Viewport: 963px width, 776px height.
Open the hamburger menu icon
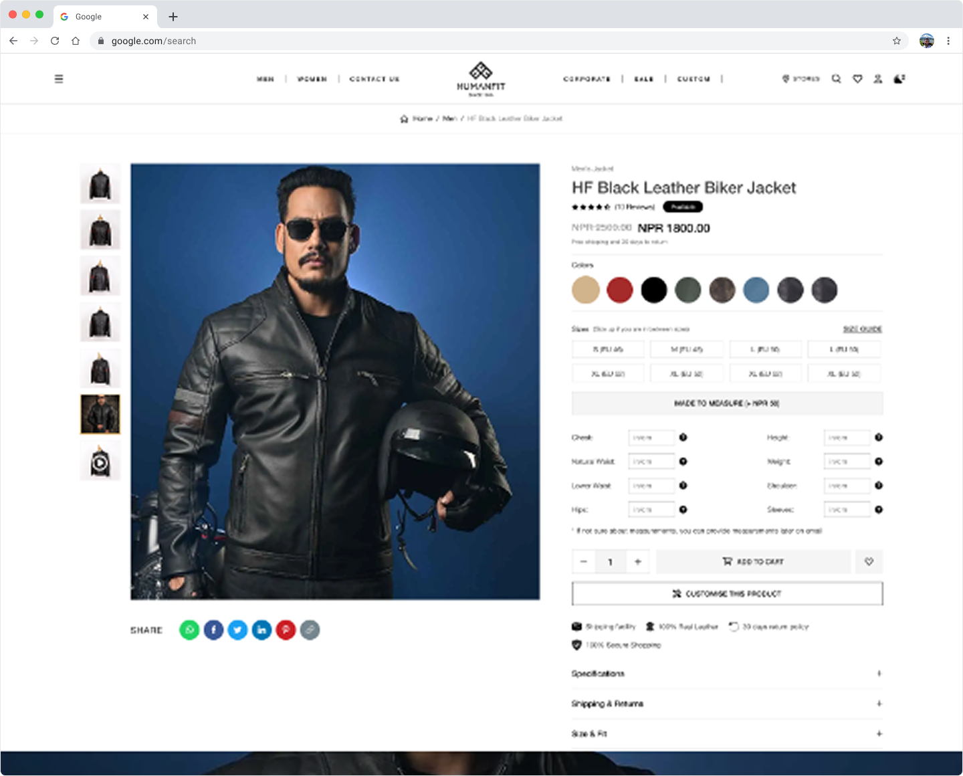(x=59, y=79)
